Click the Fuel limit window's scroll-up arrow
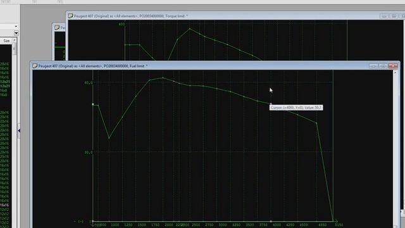 (395, 73)
